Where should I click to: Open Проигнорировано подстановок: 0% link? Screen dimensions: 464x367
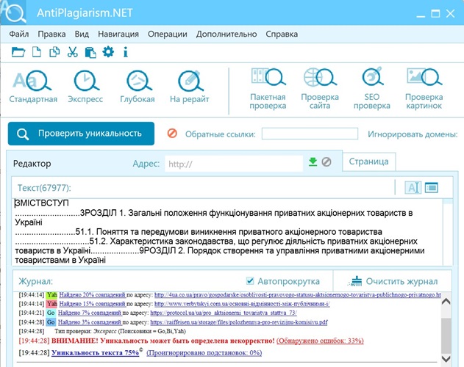click(204, 353)
